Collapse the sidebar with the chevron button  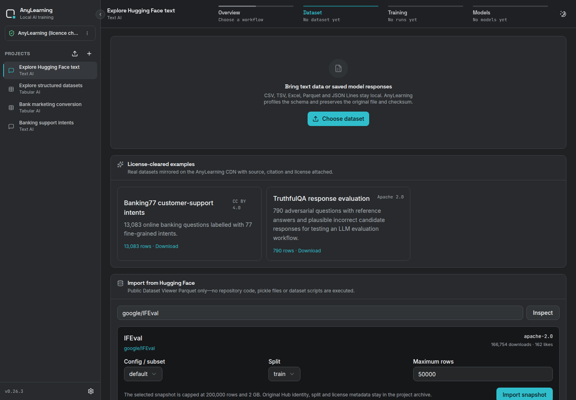[100, 14]
